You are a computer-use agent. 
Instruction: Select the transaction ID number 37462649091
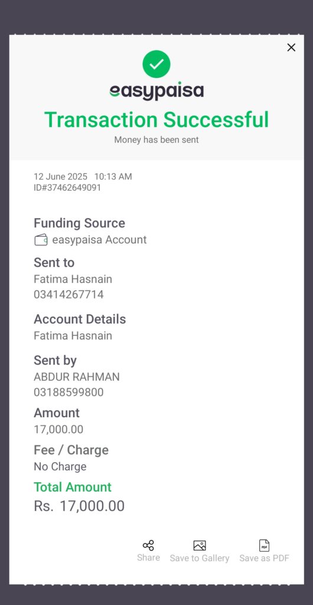74,188
